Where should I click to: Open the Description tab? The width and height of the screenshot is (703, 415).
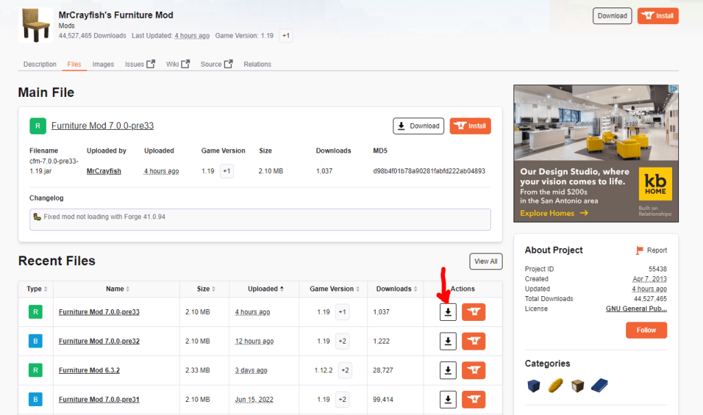click(x=40, y=64)
